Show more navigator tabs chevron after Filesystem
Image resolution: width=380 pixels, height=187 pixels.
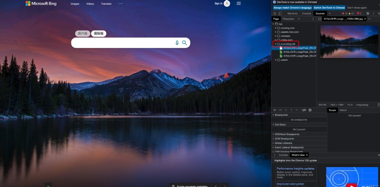[x=299, y=19]
